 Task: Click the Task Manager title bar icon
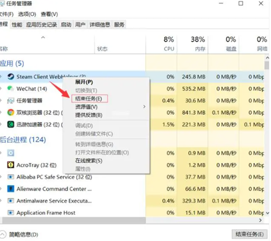click(x=2, y=4)
